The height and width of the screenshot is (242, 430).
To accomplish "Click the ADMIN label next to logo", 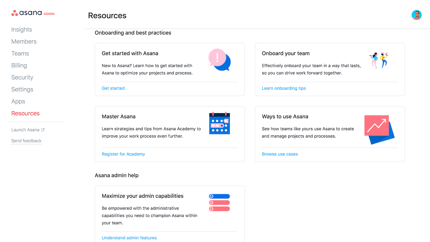I will click(x=49, y=14).
